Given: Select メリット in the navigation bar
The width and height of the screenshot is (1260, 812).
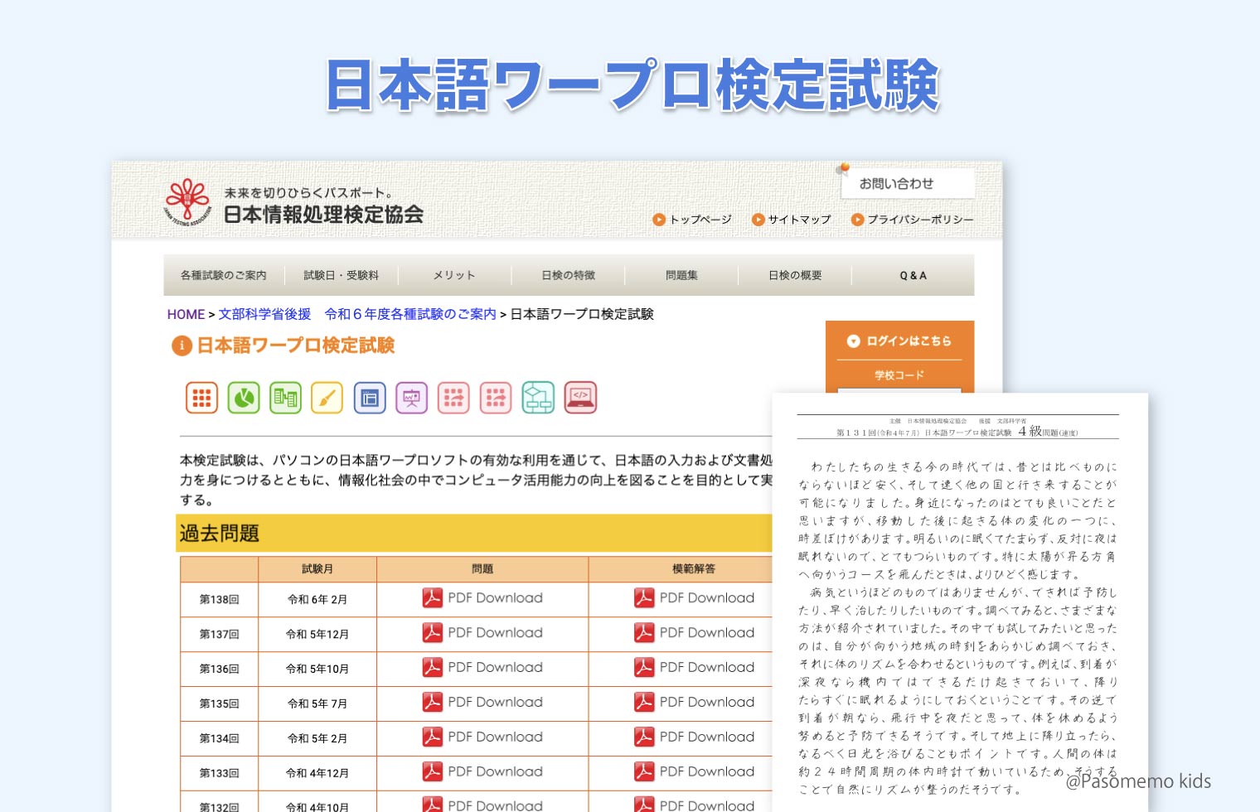Looking at the screenshot, I should coord(454,275).
